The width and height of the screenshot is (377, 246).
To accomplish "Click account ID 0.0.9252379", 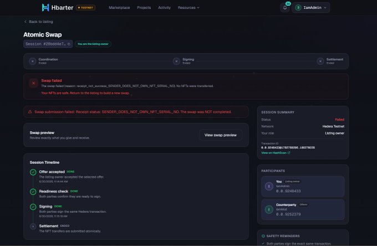I will pos(288,214).
